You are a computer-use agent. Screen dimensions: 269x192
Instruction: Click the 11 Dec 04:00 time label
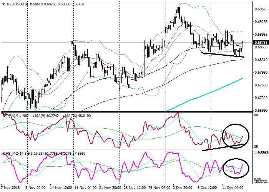tap(234, 189)
